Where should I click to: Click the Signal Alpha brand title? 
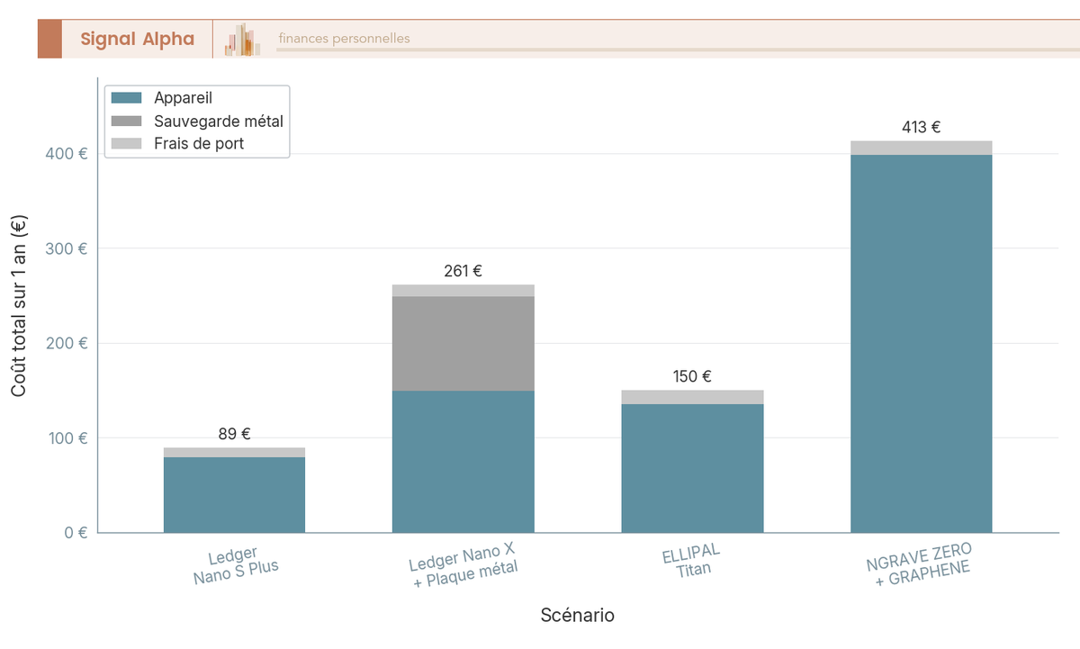coord(137,39)
